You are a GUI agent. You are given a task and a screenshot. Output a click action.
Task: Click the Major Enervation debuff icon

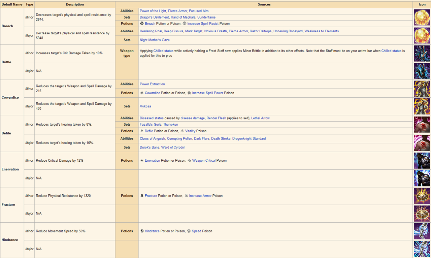422,178
